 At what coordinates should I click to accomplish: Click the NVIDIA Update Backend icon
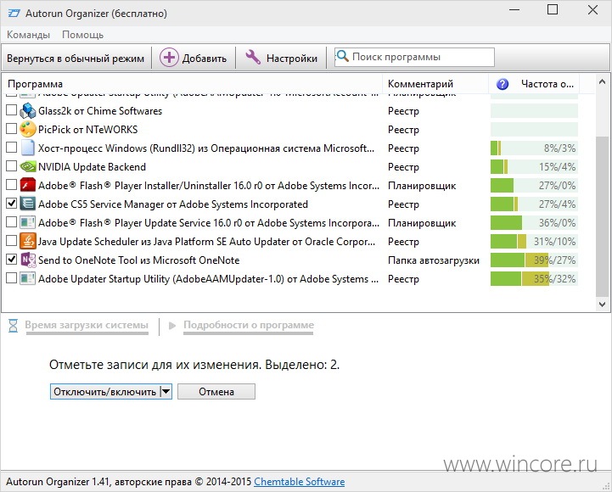click(x=28, y=166)
